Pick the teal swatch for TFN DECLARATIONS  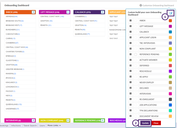(170, 110)
